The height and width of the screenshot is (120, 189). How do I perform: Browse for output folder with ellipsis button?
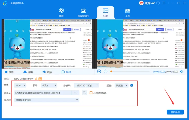[76, 93]
